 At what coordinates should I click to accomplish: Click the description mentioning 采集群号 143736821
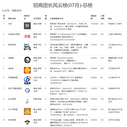click(69, 49)
